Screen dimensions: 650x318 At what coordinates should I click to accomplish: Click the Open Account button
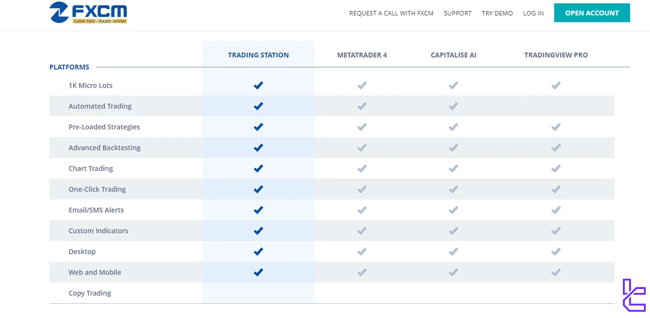click(592, 13)
